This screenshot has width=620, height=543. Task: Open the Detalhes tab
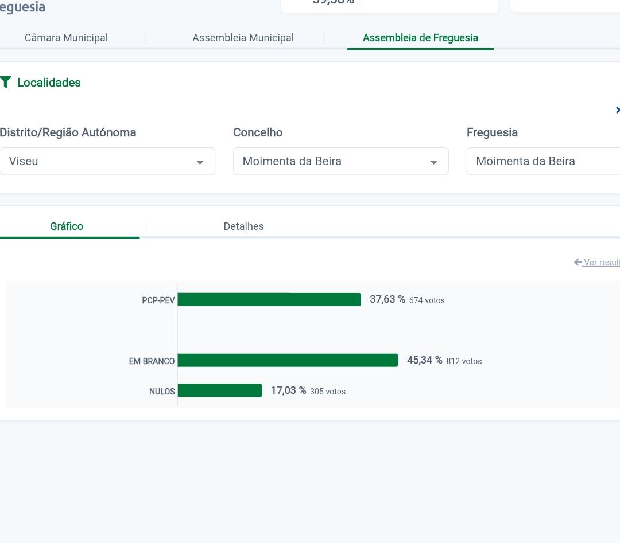tap(243, 226)
